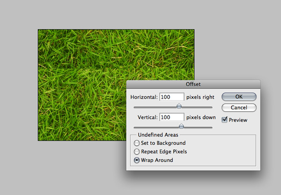The height and width of the screenshot is (195, 281).
Task: Uncheck the Preview checkbox
Action: coord(224,120)
